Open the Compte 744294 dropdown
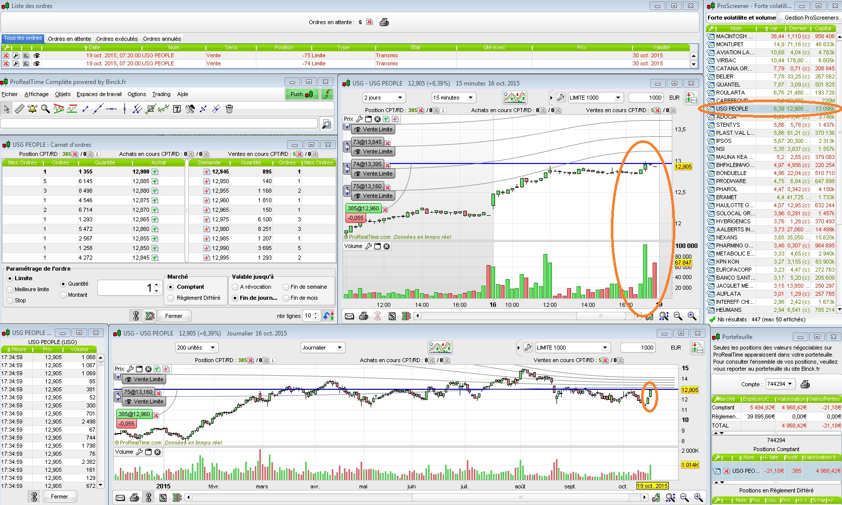Image resolution: width=842 pixels, height=505 pixels. click(780, 384)
